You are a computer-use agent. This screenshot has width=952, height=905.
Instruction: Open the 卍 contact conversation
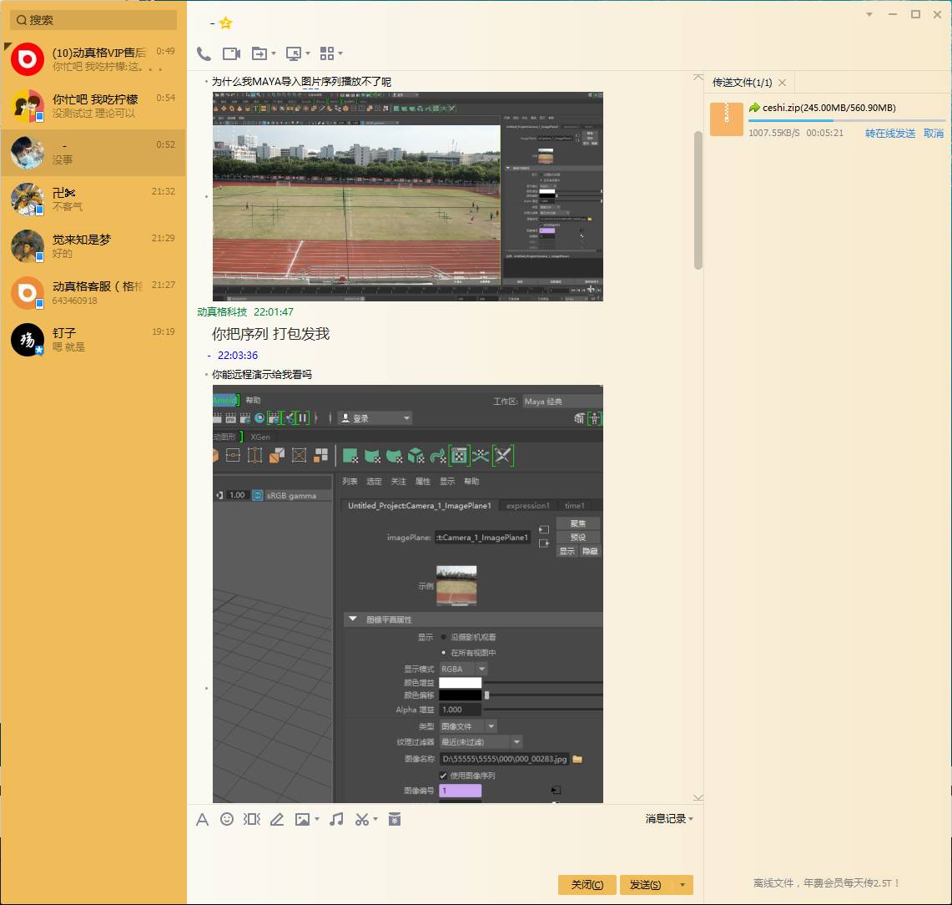click(93, 200)
